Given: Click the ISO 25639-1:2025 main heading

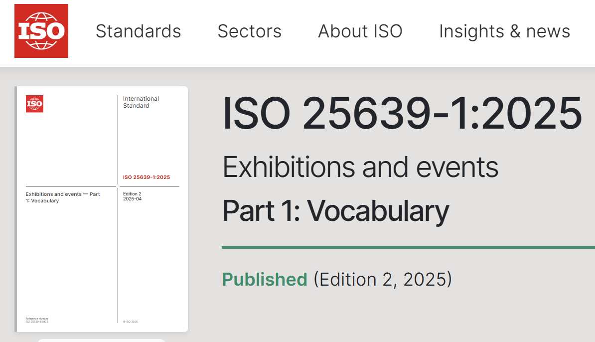Looking at the screenshot, I should [x=402, y=114].
